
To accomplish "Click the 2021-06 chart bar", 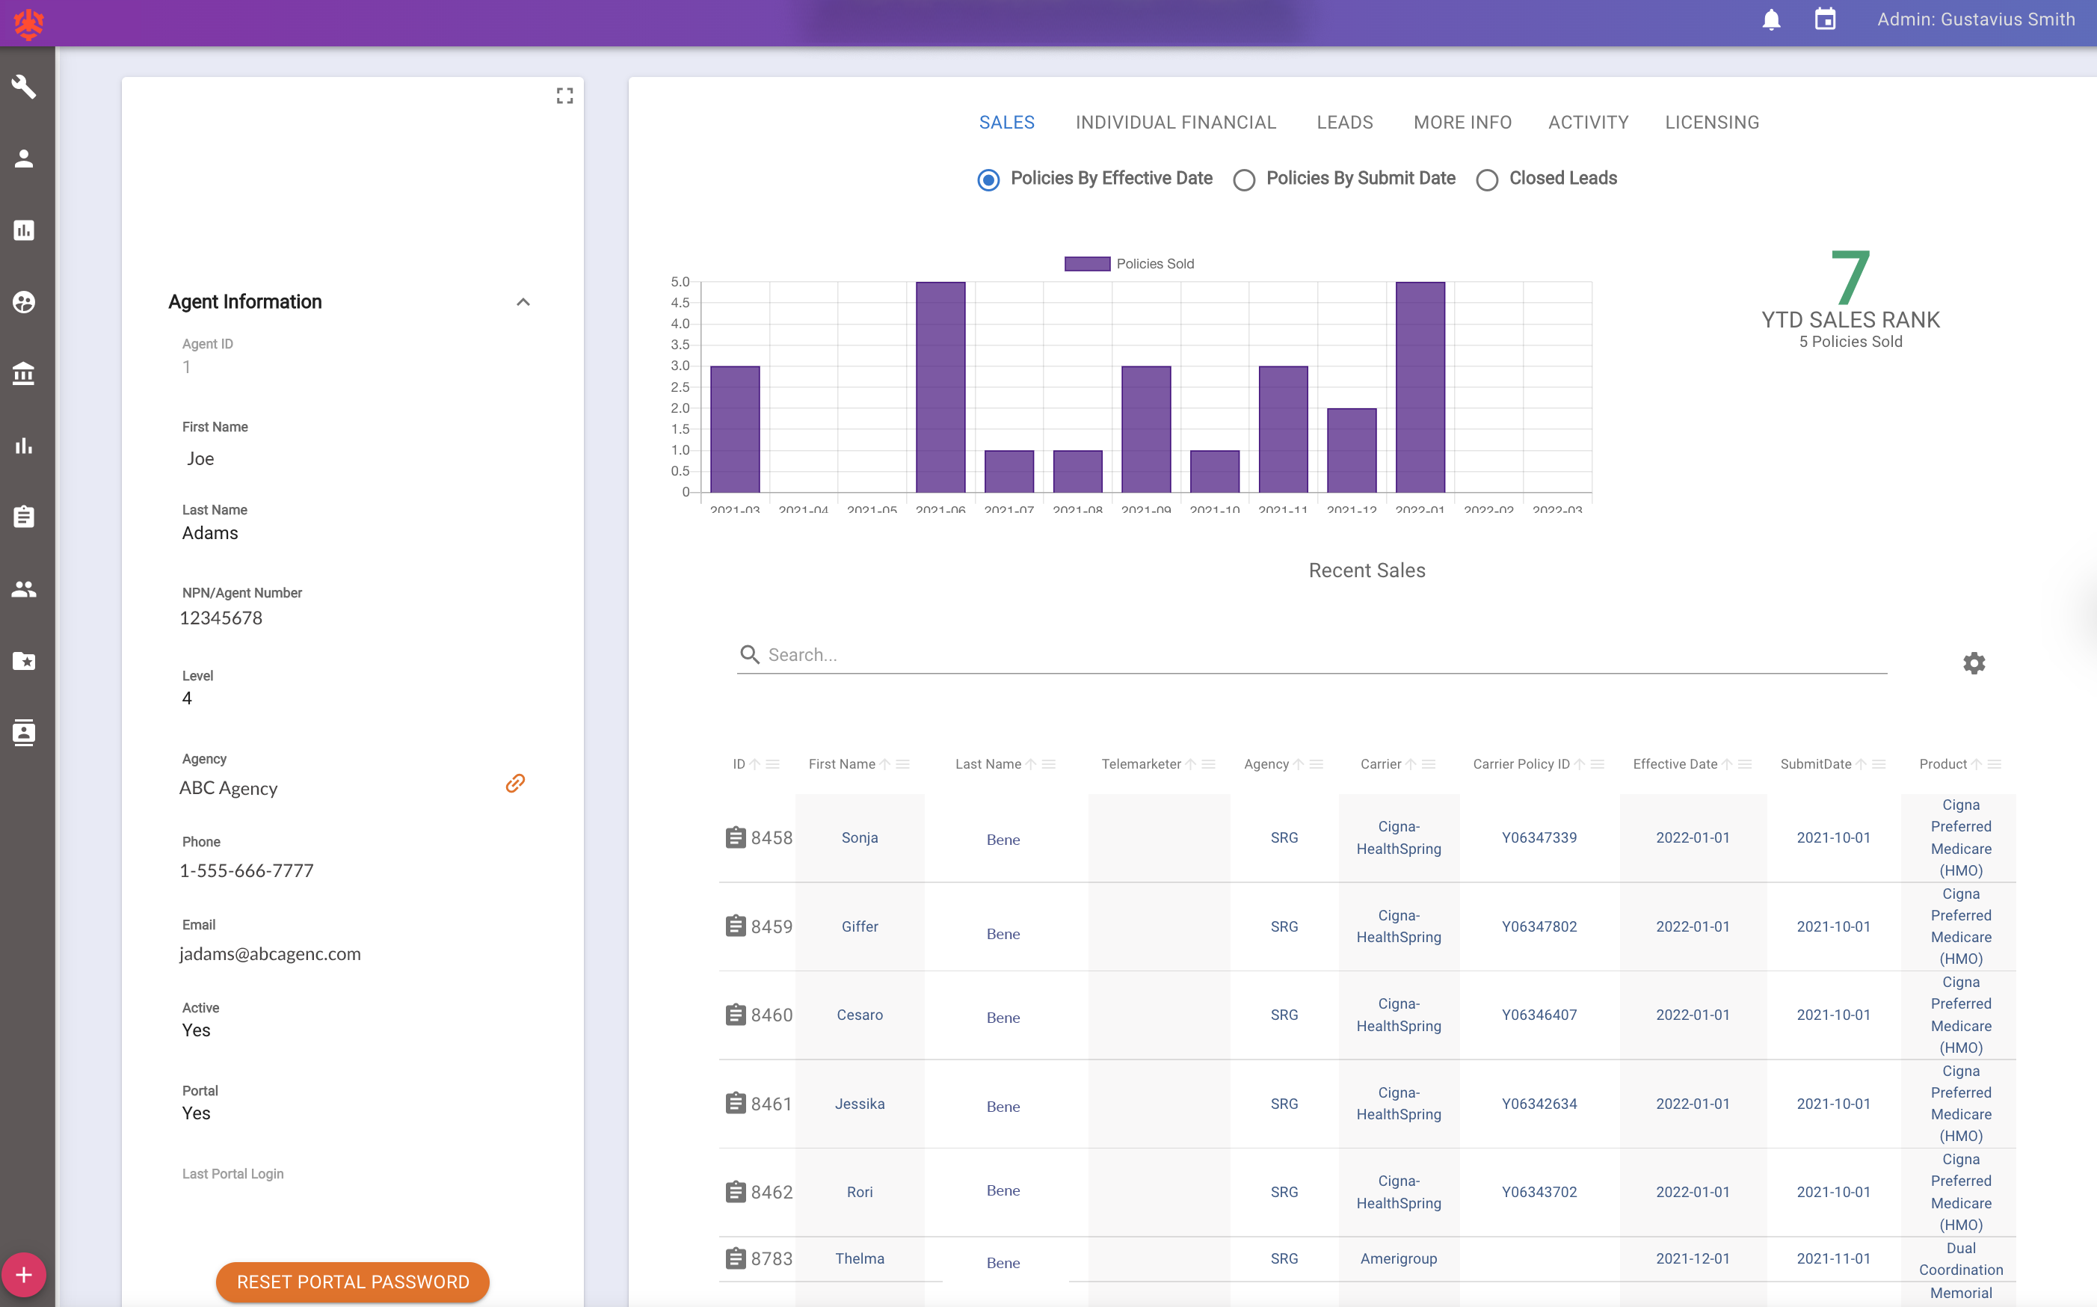I will pos(940,387).
